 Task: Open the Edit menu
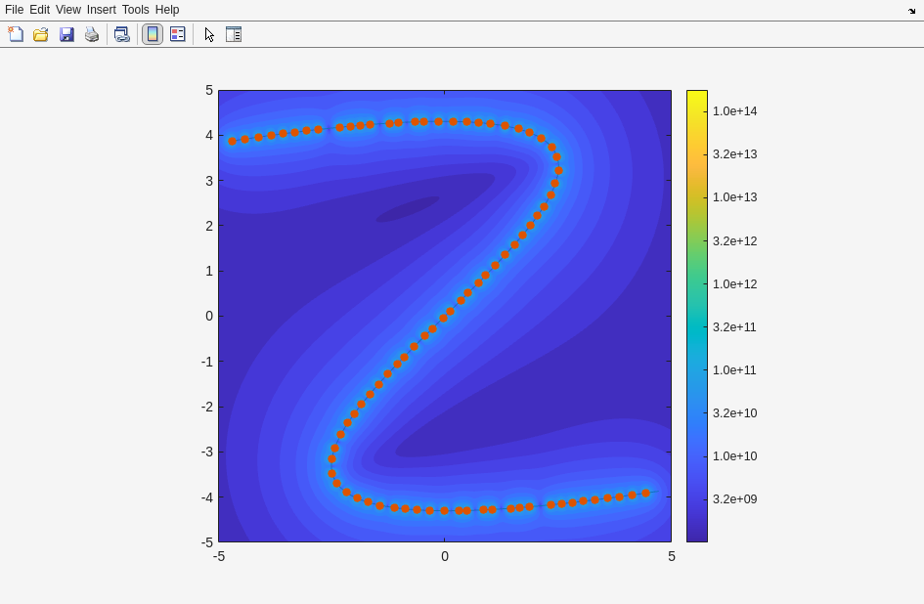[39, 10]
